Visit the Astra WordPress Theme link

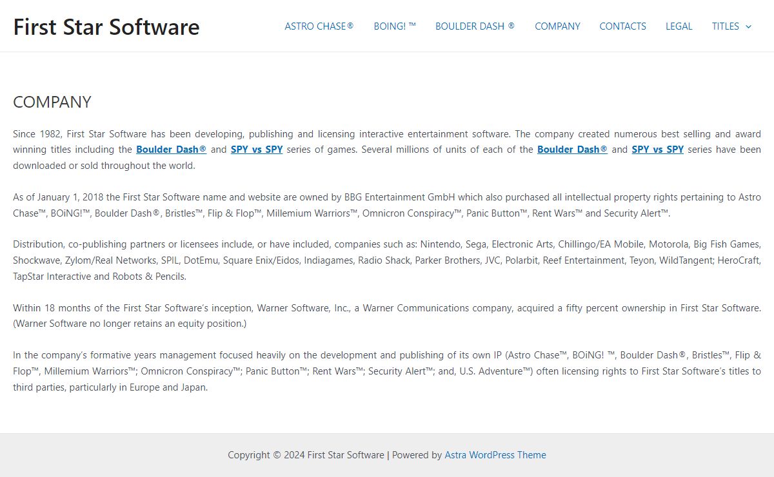495,455
